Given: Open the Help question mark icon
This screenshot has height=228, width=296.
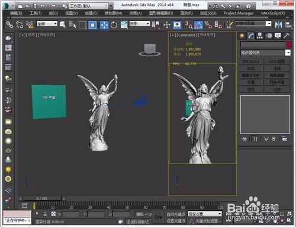Looking at the screenshot, I should tap(248, 6).
